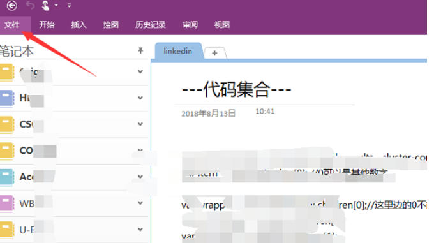Expand the U-E notebook chevron
The height and width of the screenshot is (243, 434).
[x=140, y=229]
